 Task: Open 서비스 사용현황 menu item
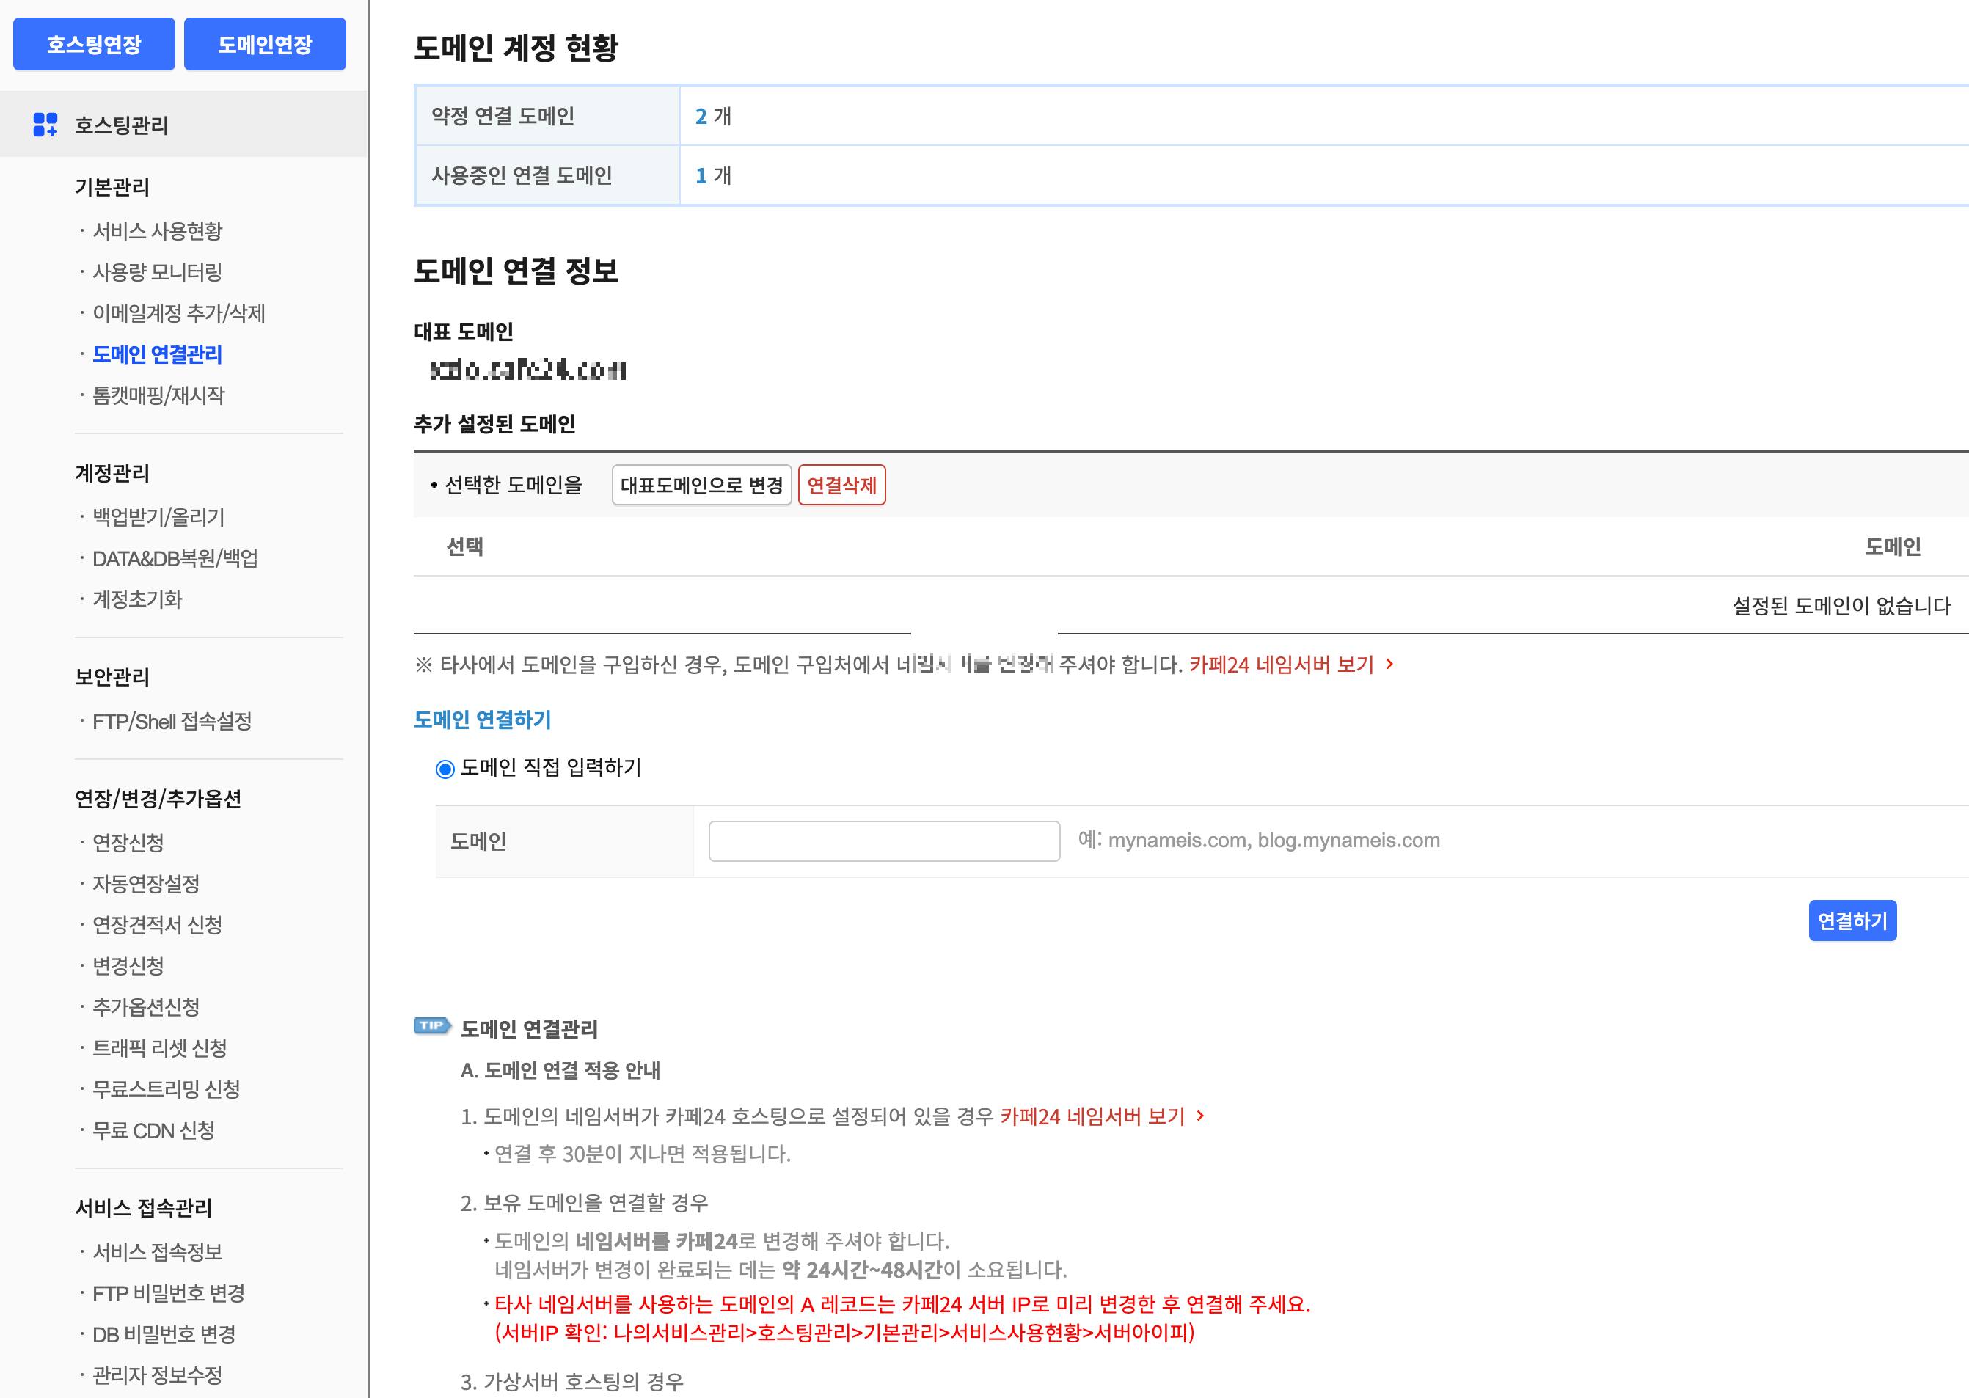pyautogui.click(x=158, y=231)
